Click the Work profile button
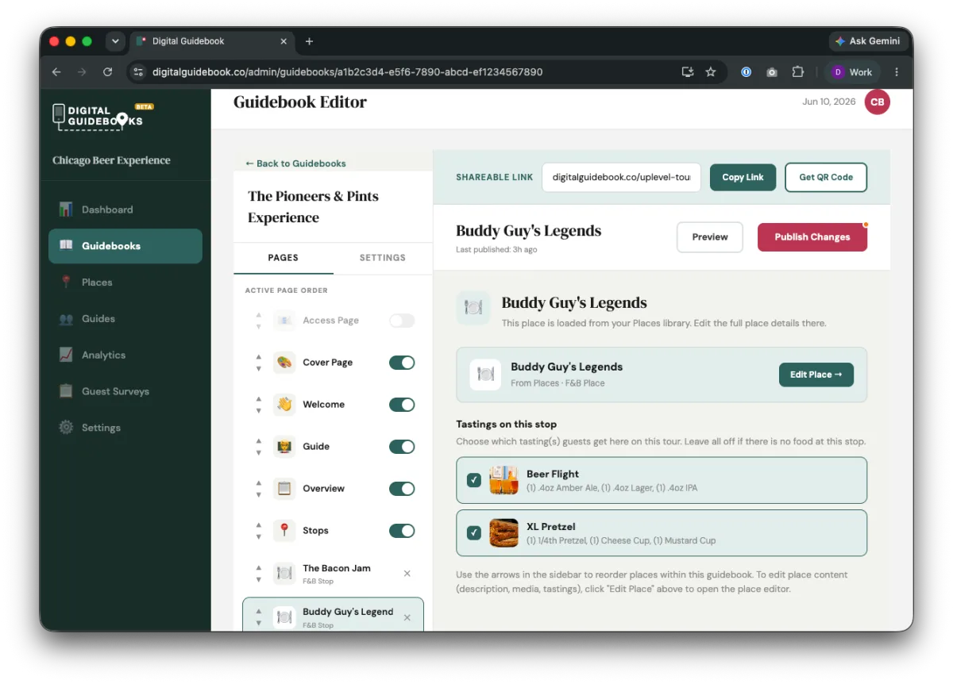 click(x=852, y=72)
